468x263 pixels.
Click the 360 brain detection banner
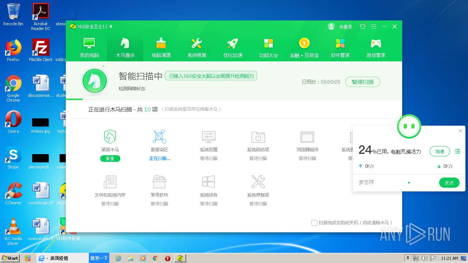[x=211, y=76]
